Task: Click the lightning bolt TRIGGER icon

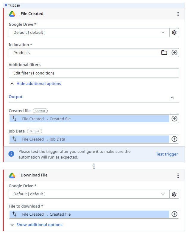Action: pyautogui.click(x=6, y=5)
